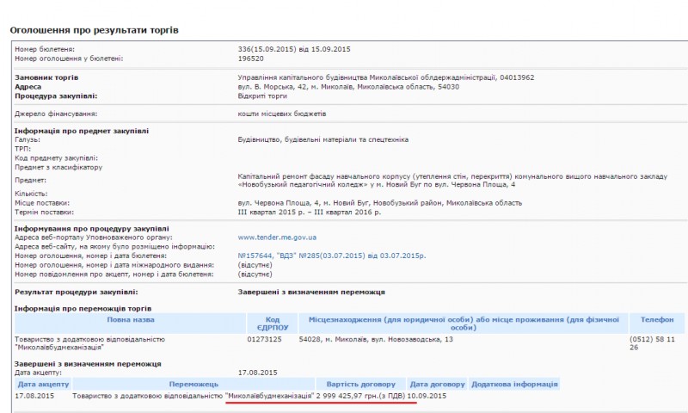Screen dimensions: 688x413
Task: Click the 'Оголошення про результати торгів' heading
Action: coord(100,30)
